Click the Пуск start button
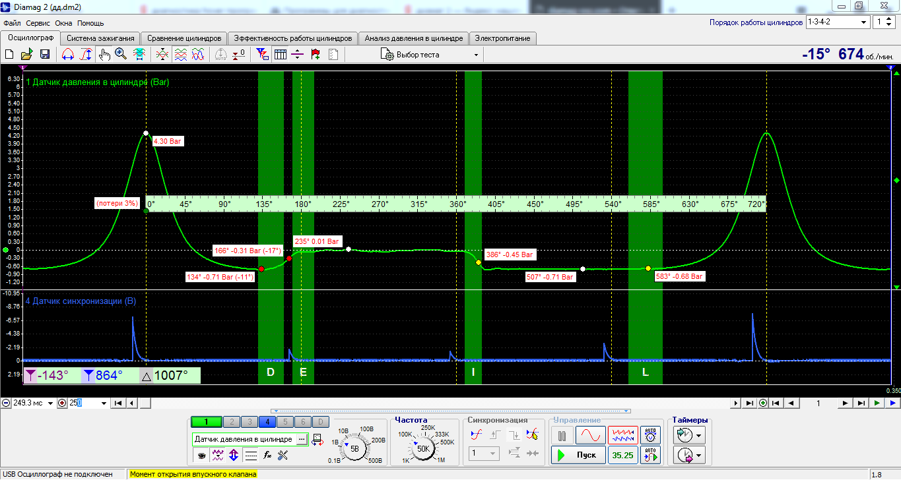This screenshot has width=901, height=480. coord(578,455)
